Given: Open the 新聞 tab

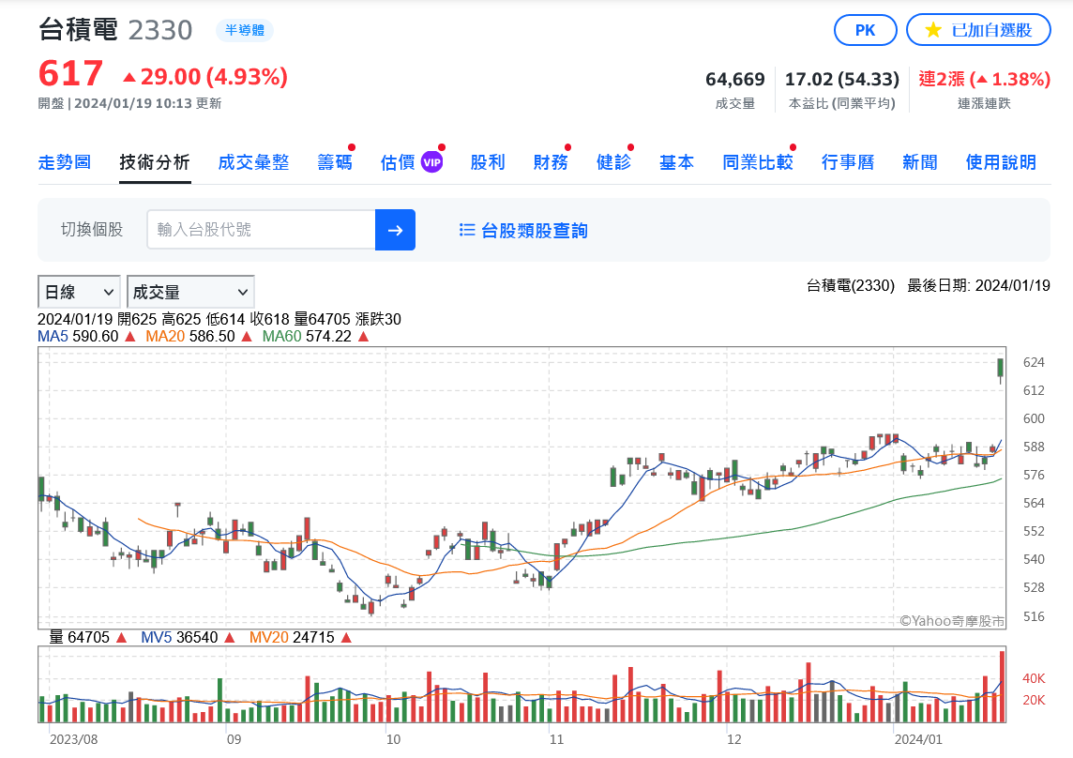Looking at the screenshot, I should click(920, 162).
